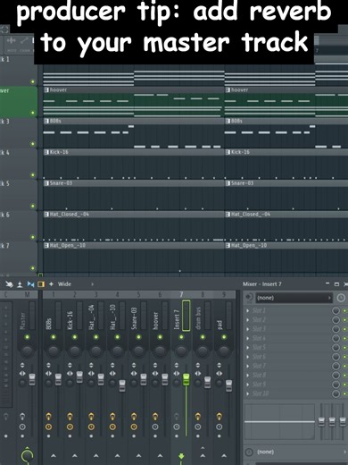Click the Kick-16 track volume fader

pos(79,376)
